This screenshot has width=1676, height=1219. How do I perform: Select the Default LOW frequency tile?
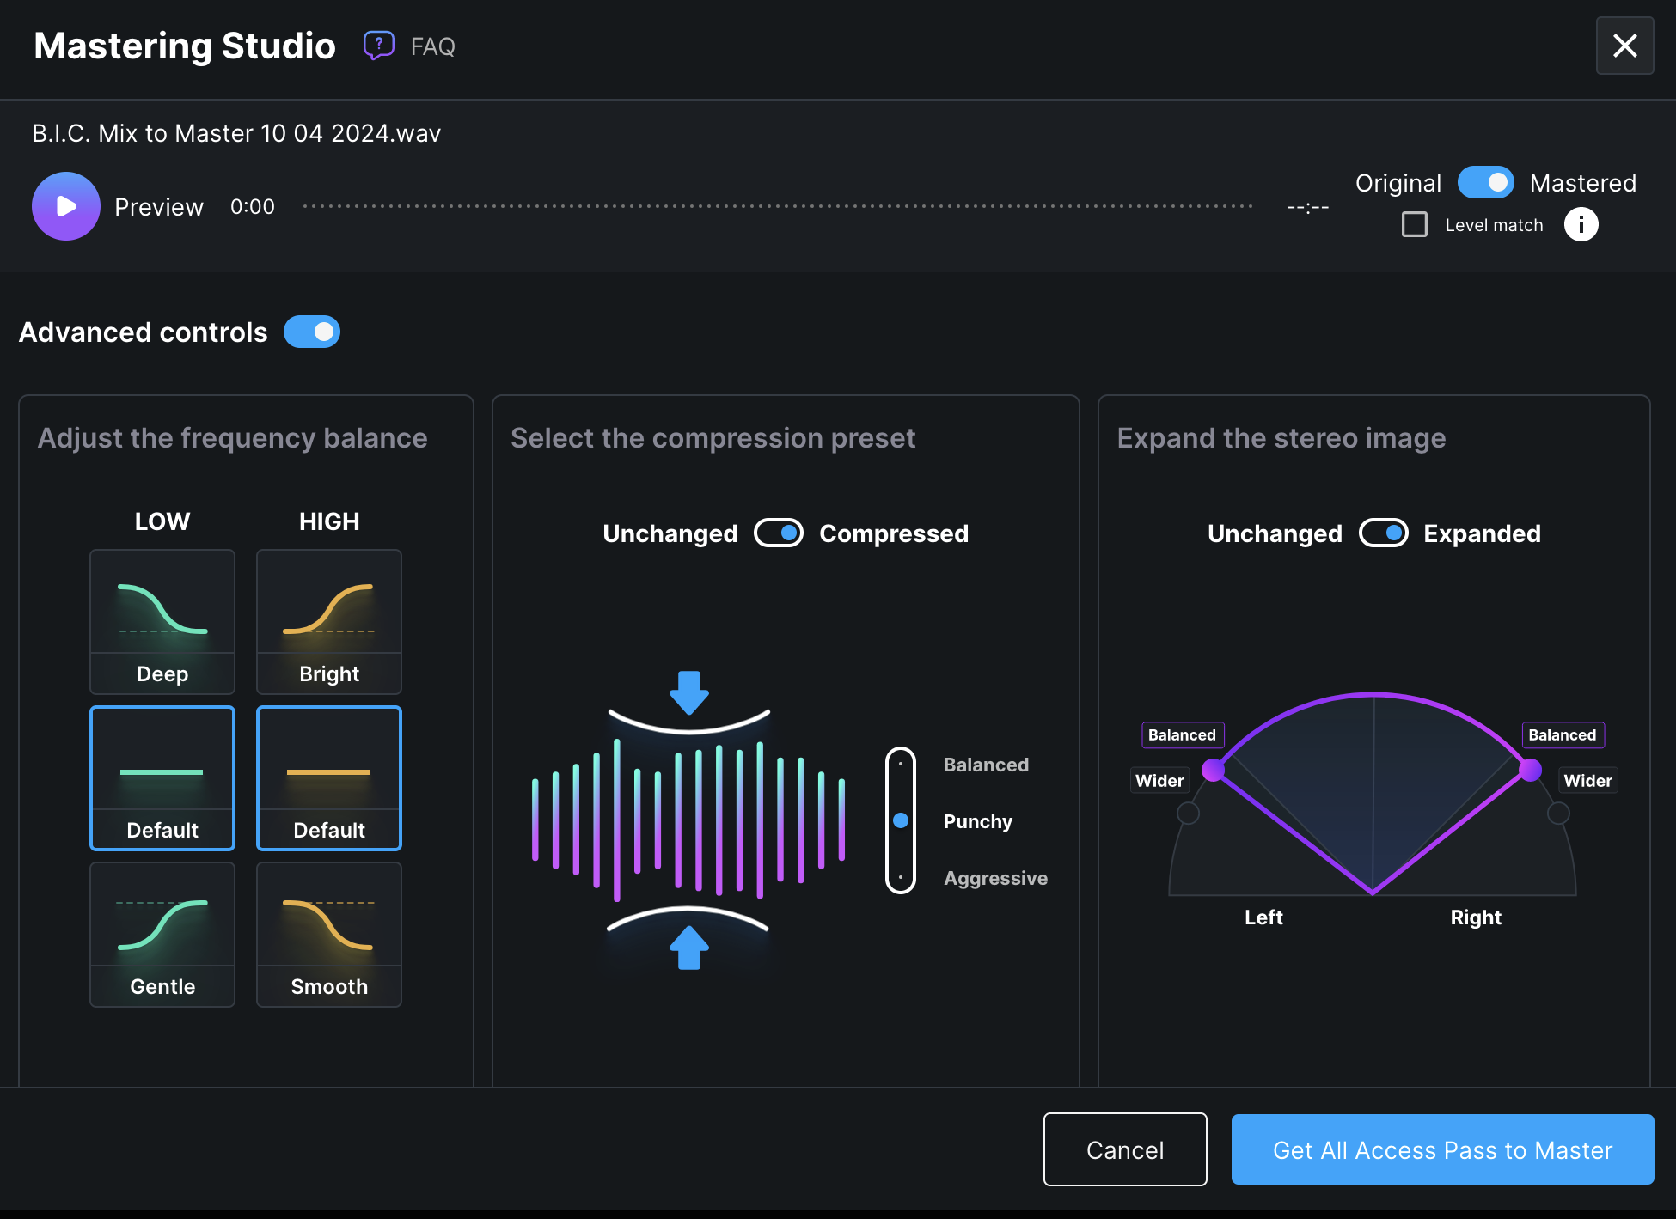click(162, 777)
